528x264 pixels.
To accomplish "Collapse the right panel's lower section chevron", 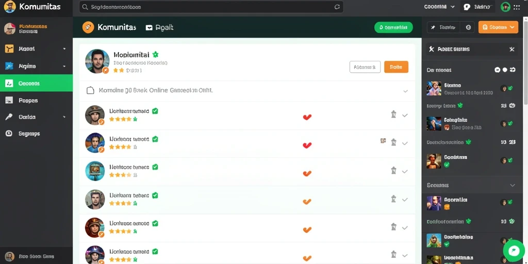I will pyautogui.click(x=513, y=185).
